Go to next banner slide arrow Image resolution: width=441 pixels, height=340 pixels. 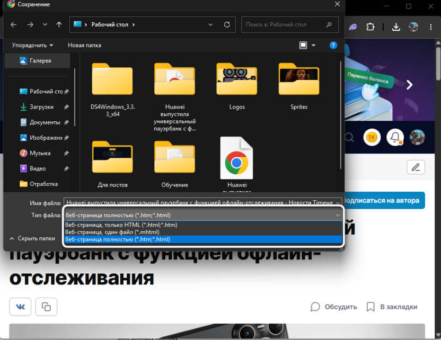point(410,85)
